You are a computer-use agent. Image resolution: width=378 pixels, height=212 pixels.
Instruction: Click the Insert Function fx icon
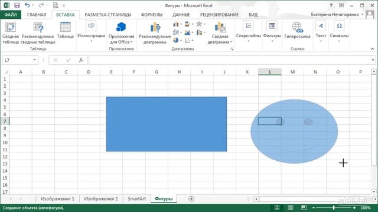point(81,60)
